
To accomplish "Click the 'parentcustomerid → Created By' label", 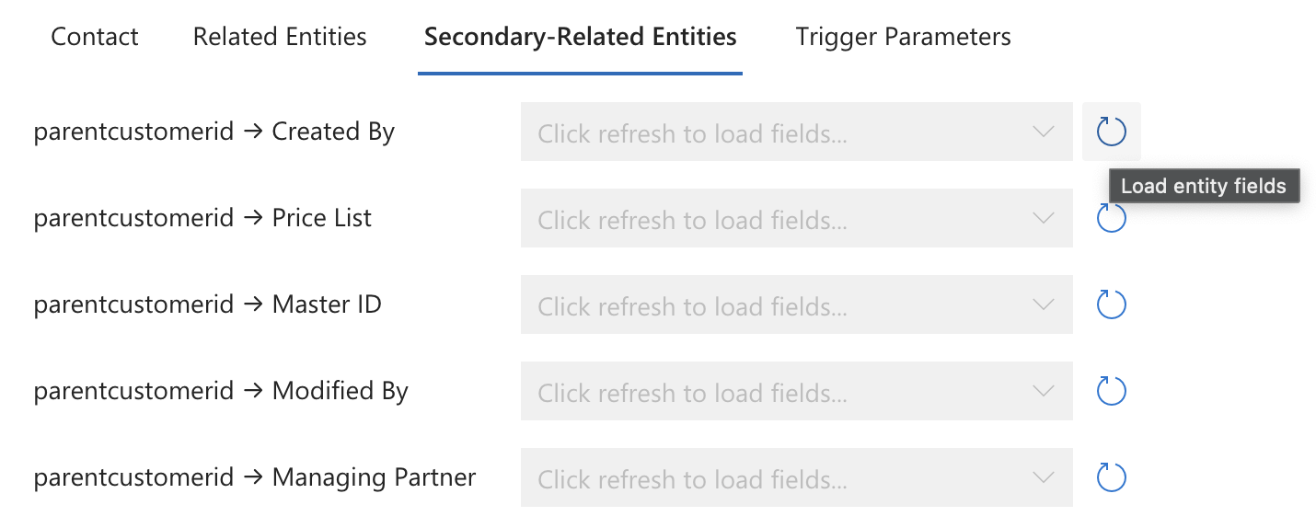I will tap(214, 132).
